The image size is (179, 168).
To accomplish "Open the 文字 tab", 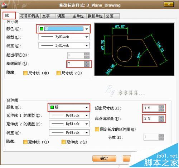I will click(48, 16).
